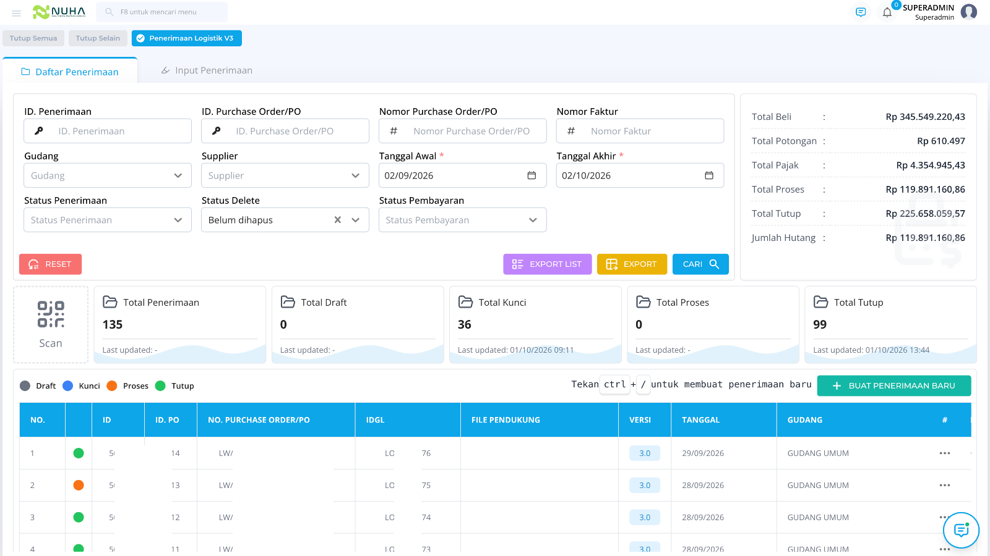The image size is (990, 556).
Task: Open Tanggal Akhir calendar picker
Action: coord(709,175)
